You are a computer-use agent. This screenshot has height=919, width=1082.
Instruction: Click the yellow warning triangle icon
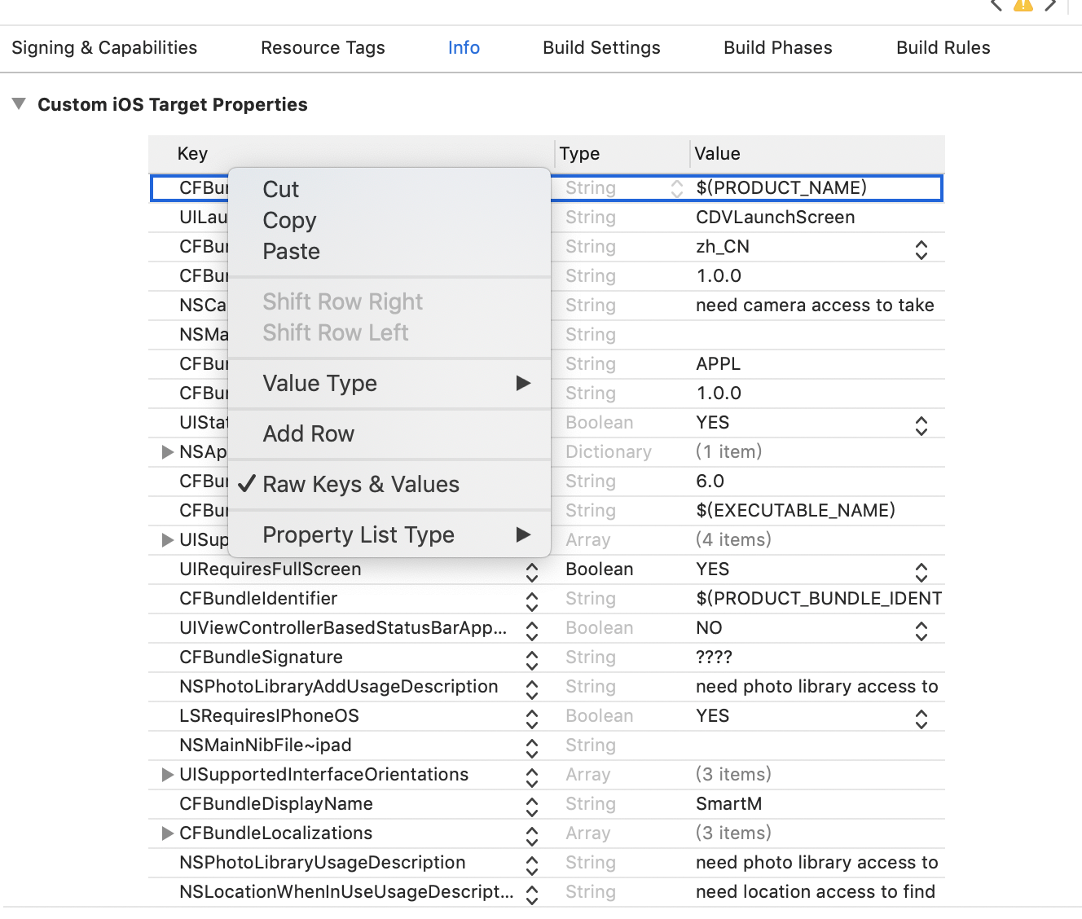tap(1023, 6)
